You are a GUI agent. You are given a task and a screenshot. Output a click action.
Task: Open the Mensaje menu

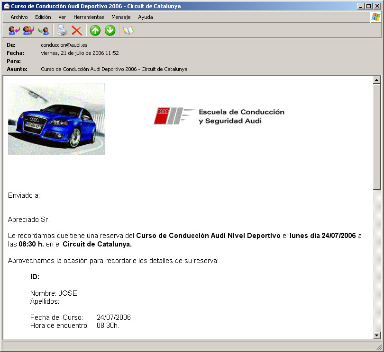pyautogui.click(x=121, y=17)
